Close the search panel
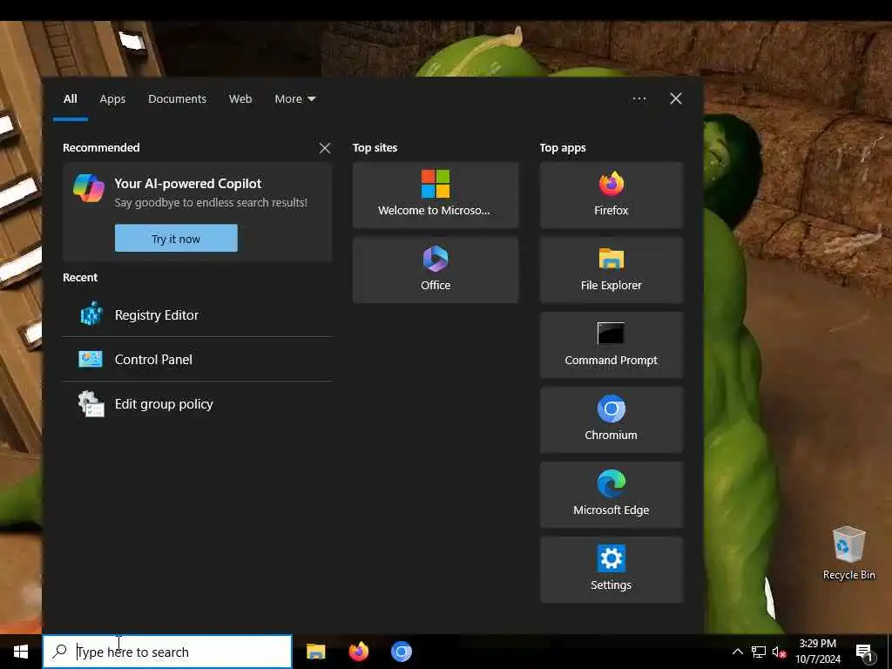This screenshot has width=892, height=669. [x=676, y=99]
